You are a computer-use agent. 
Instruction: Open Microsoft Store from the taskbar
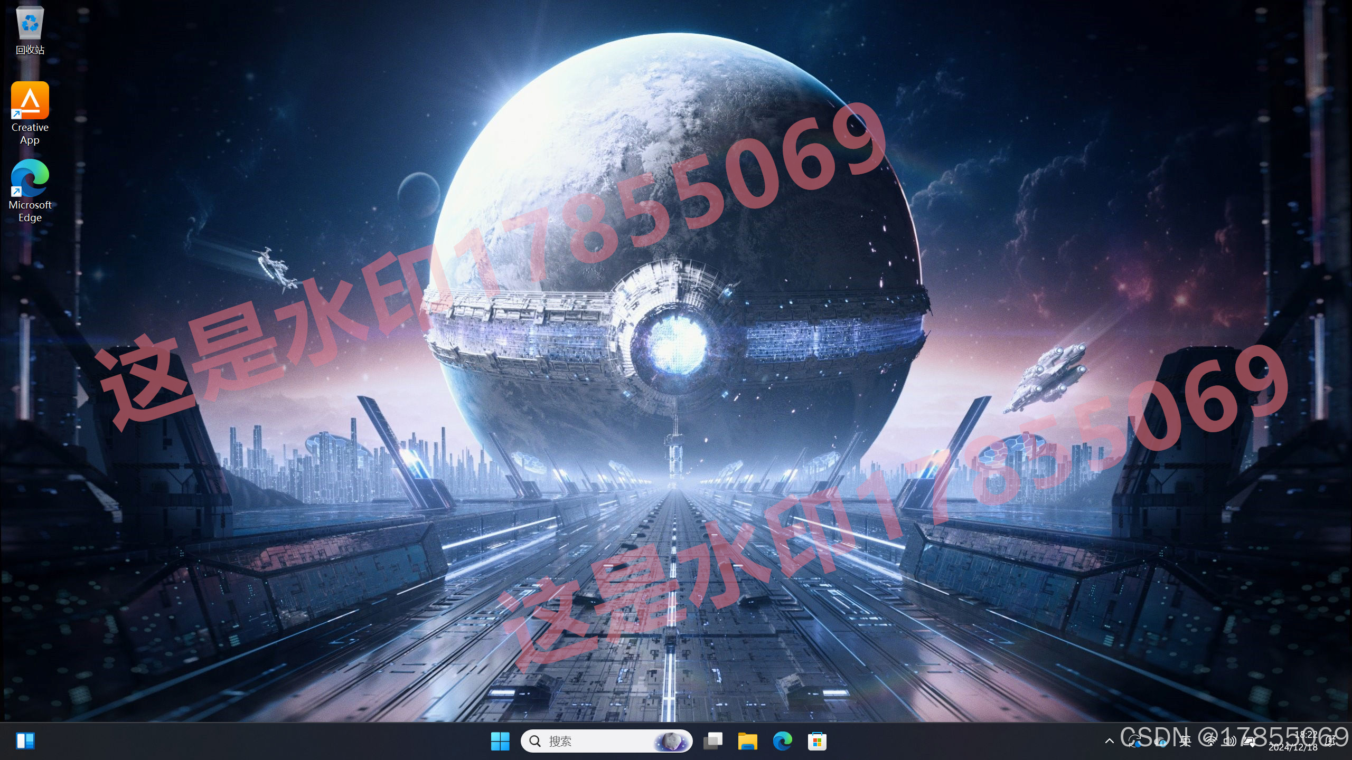click(x=817, y=741)
